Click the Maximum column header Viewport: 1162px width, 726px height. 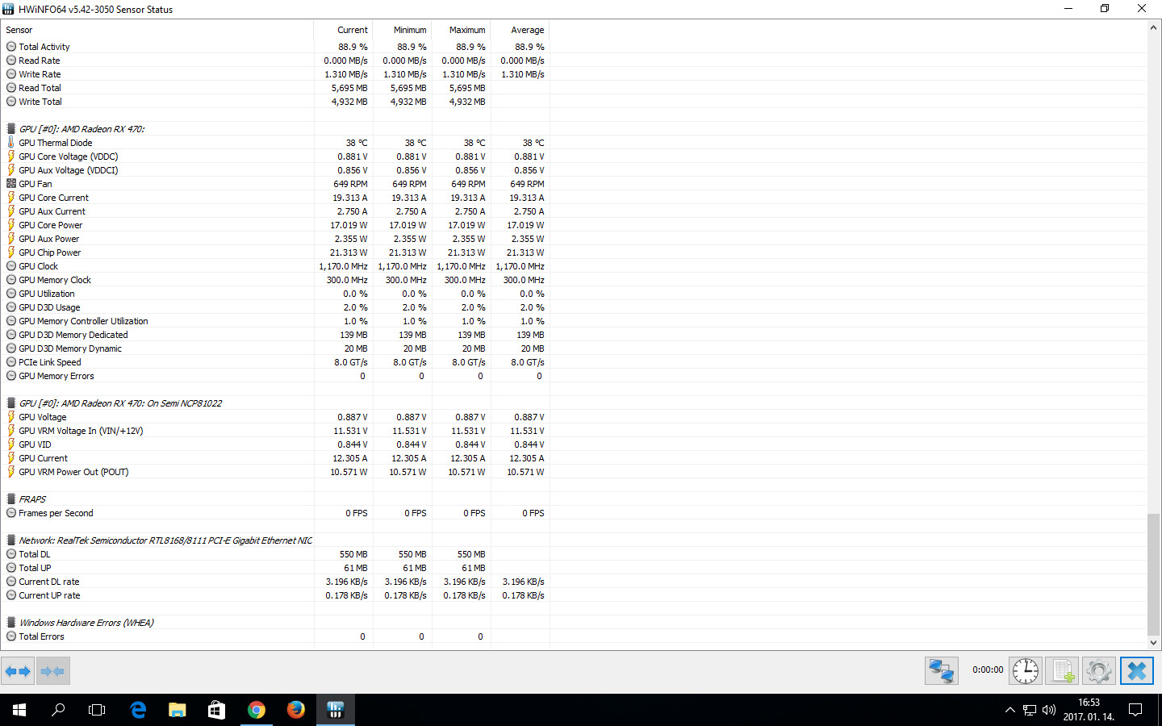coord(461,30)
